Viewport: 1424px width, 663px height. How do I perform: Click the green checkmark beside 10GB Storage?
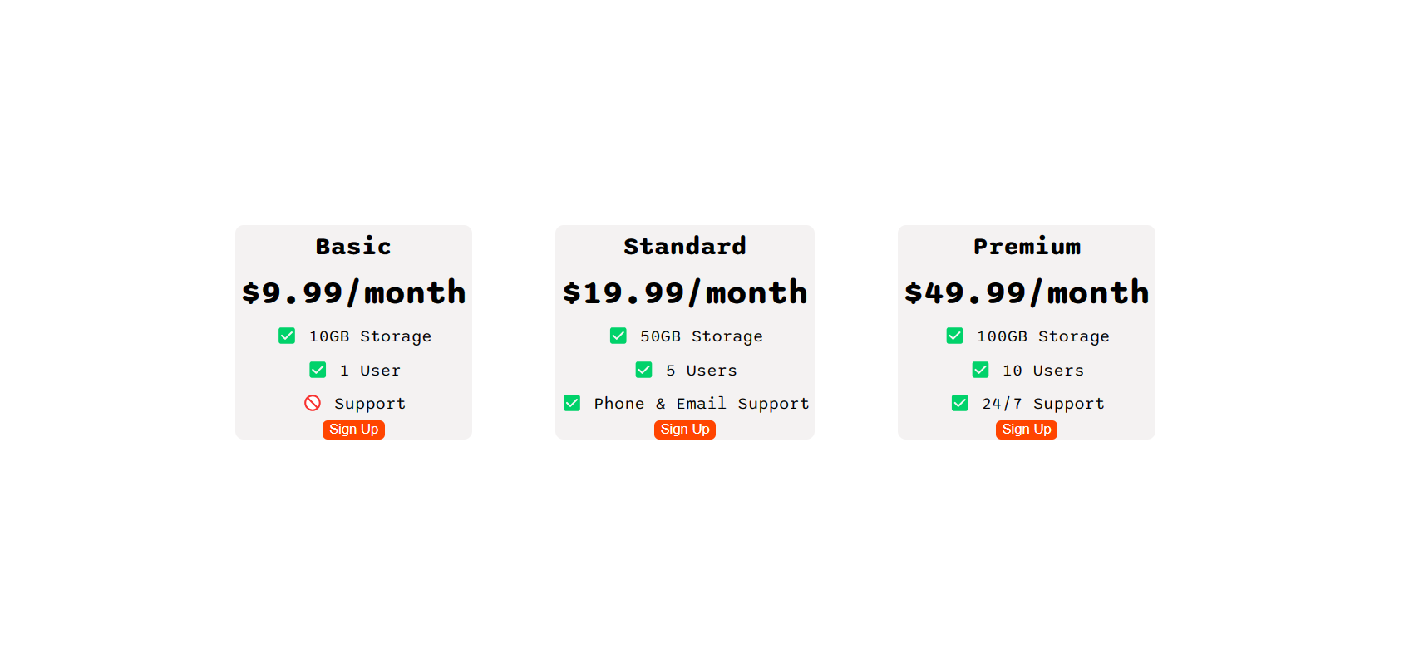click(287, 336)
